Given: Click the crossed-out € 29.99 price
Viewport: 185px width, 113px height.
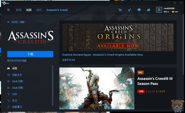Looking at the screenshot, I should [x=150, y=91].
